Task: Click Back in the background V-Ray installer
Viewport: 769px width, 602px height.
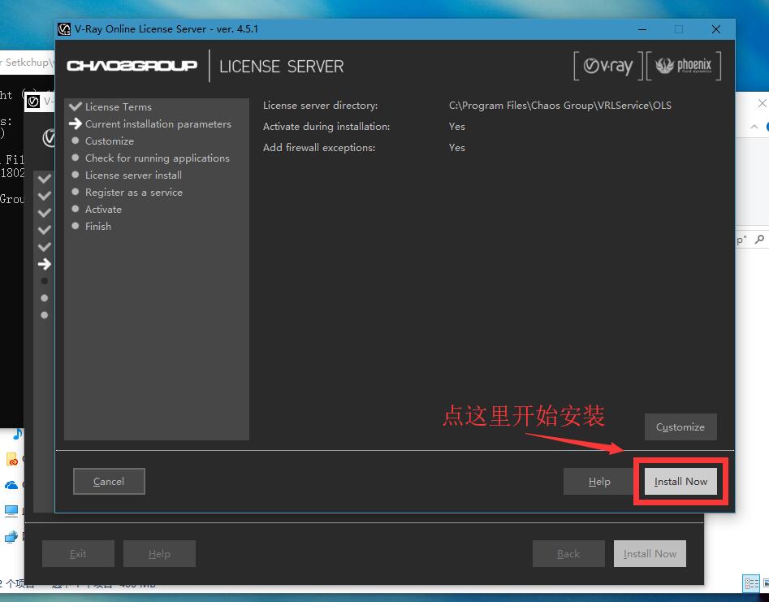Action: pyautogui.click(x=568, y=553)
